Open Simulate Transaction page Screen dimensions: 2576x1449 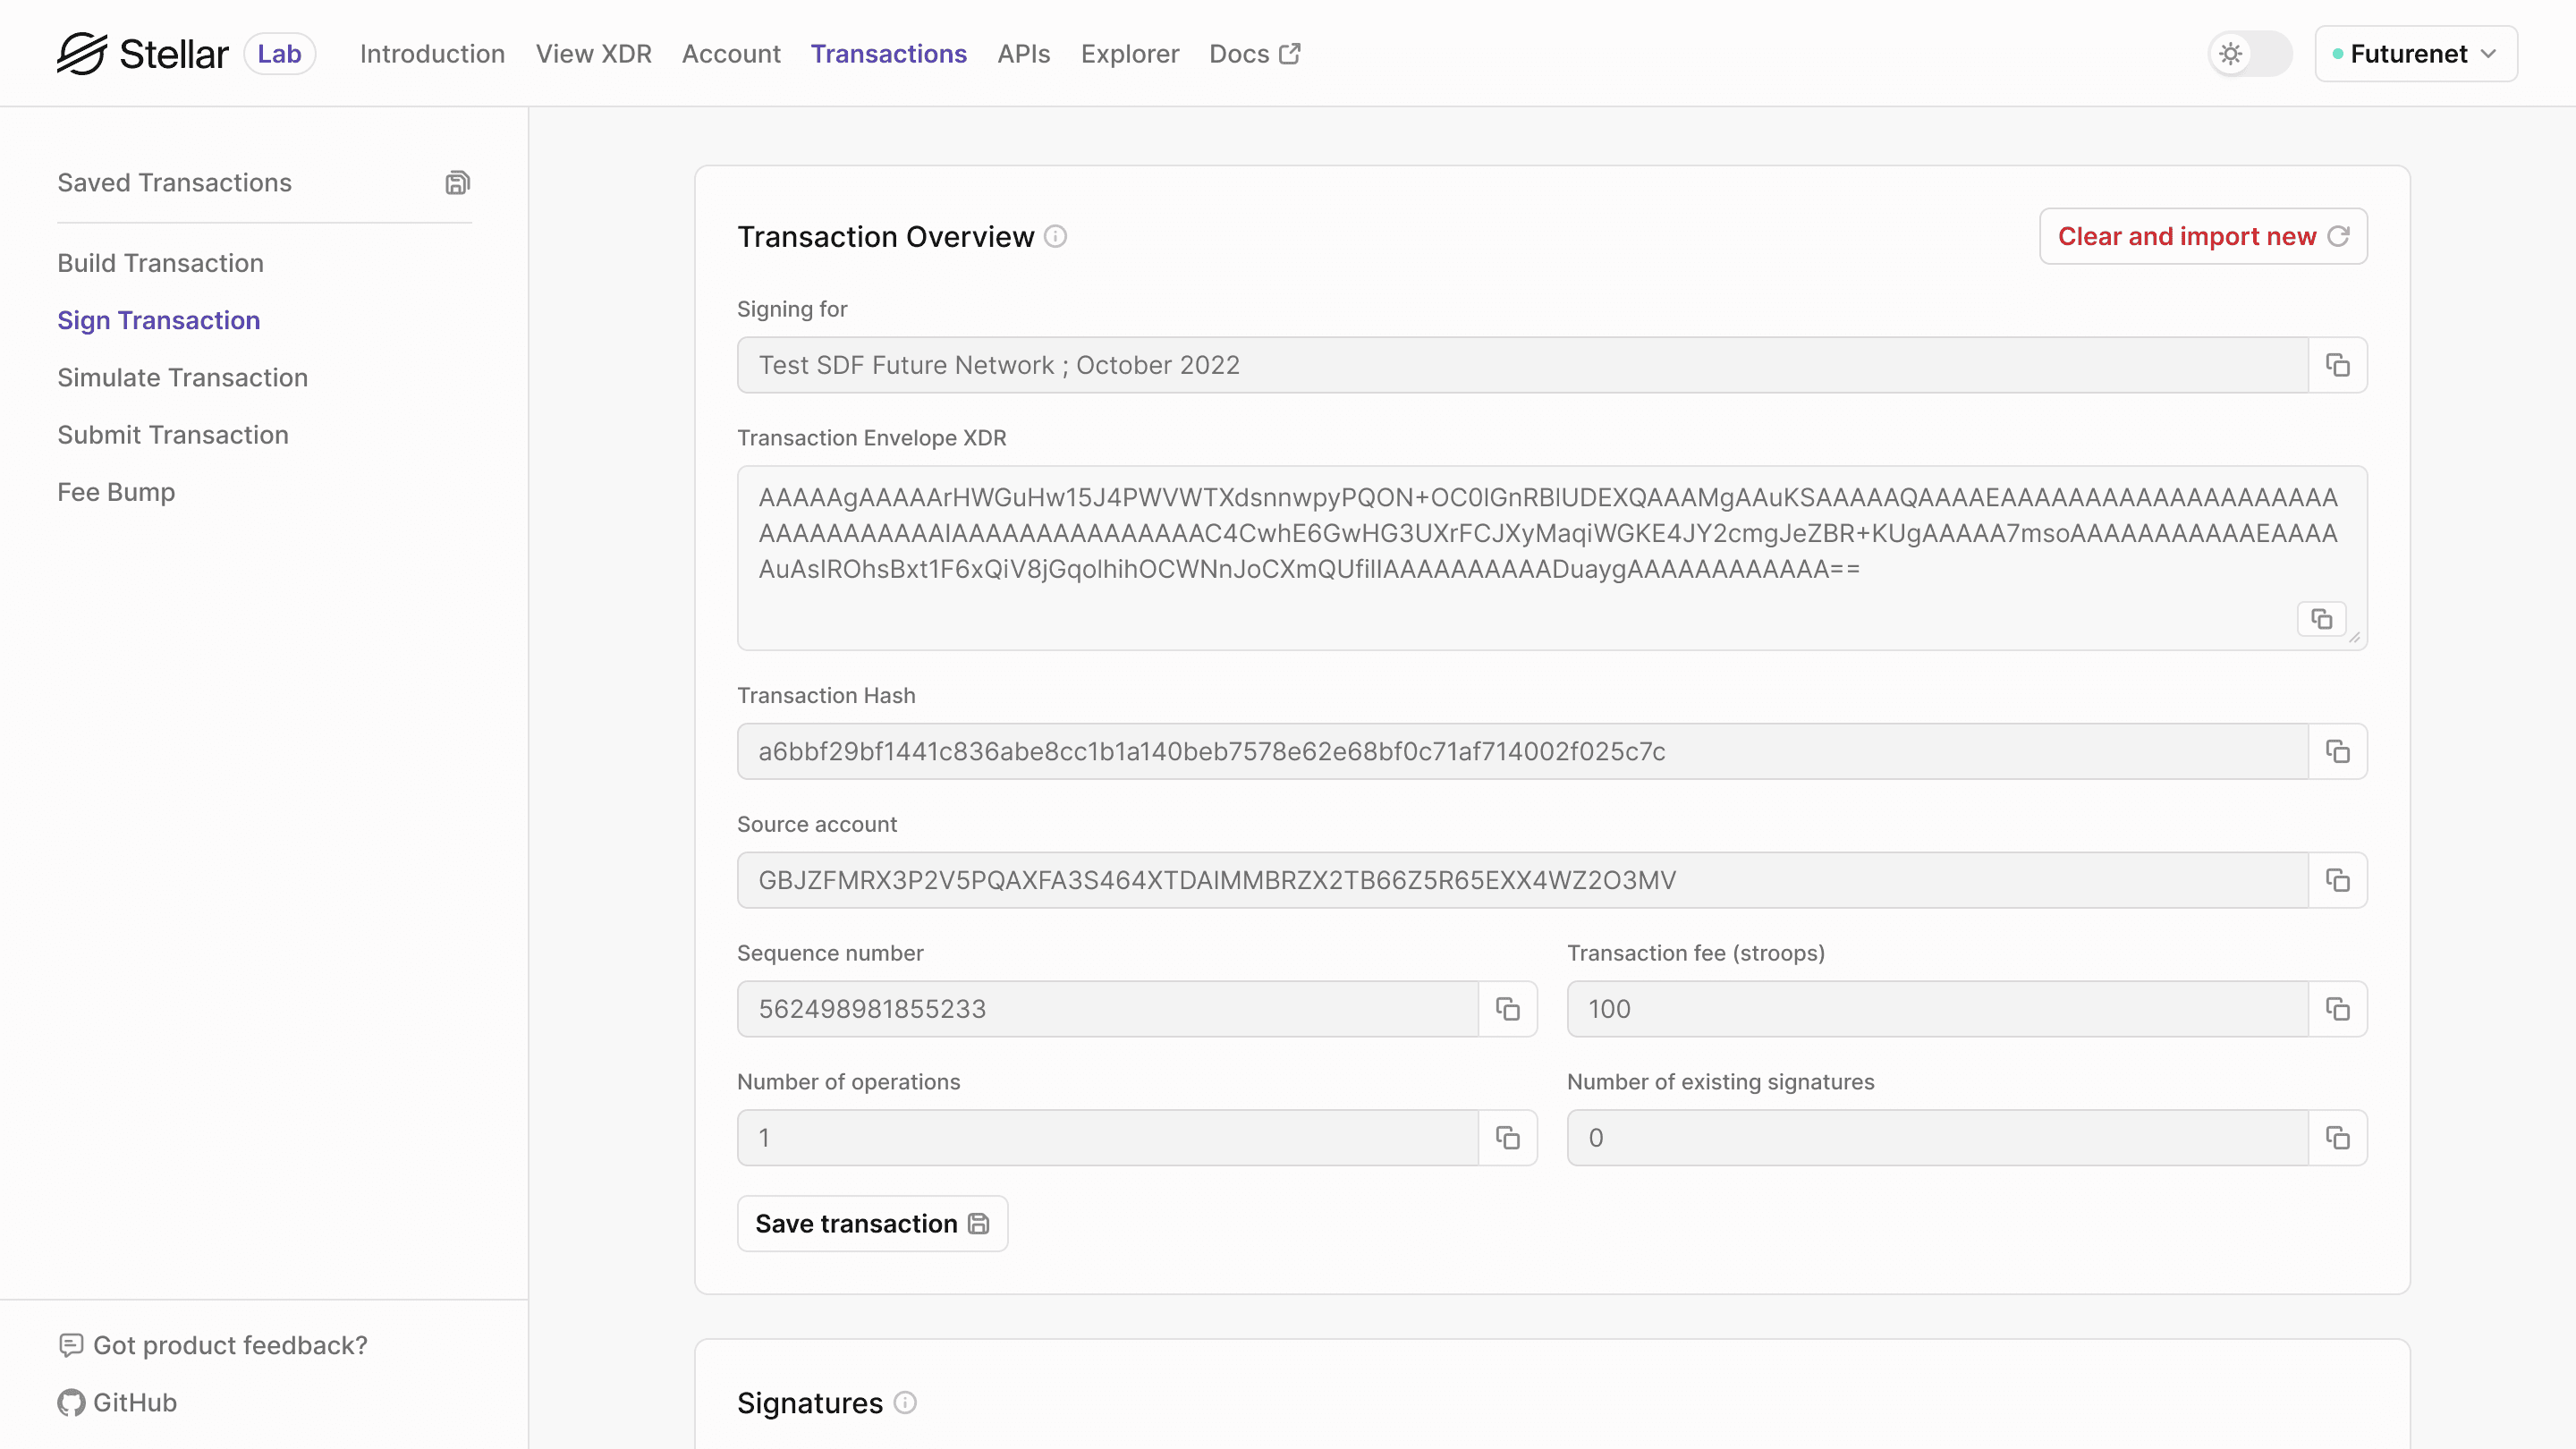[x=182, y=378]
